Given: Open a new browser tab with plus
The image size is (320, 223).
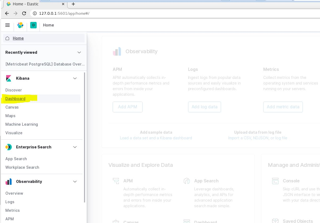Looking at the screenshot, I should pos(73,4).
